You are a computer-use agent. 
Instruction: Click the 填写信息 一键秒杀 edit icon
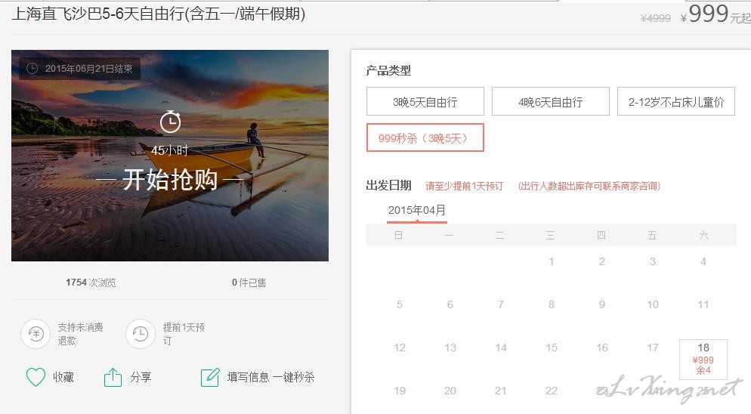tap(210, 377)
